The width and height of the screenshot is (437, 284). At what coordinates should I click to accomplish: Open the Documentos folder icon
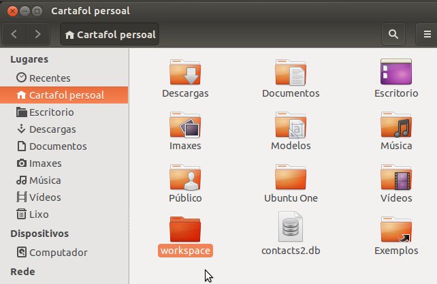[291, 72]
